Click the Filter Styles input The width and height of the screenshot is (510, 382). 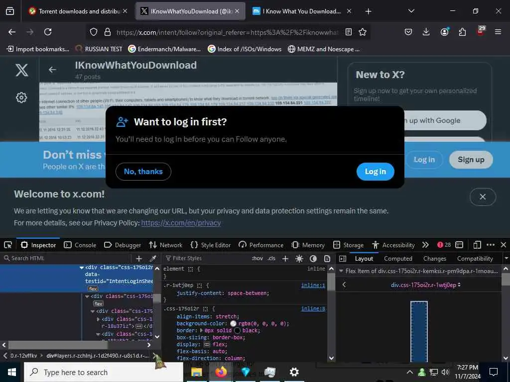coord(206,259)
